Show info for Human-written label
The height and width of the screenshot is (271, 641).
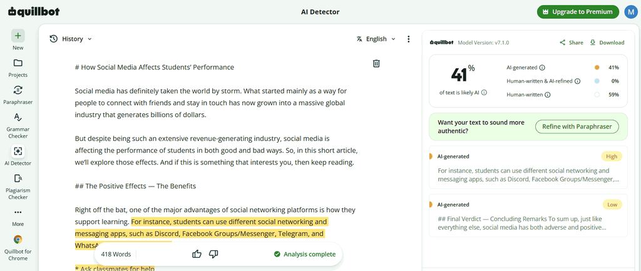pyautogui.click(x=548, y=95)
